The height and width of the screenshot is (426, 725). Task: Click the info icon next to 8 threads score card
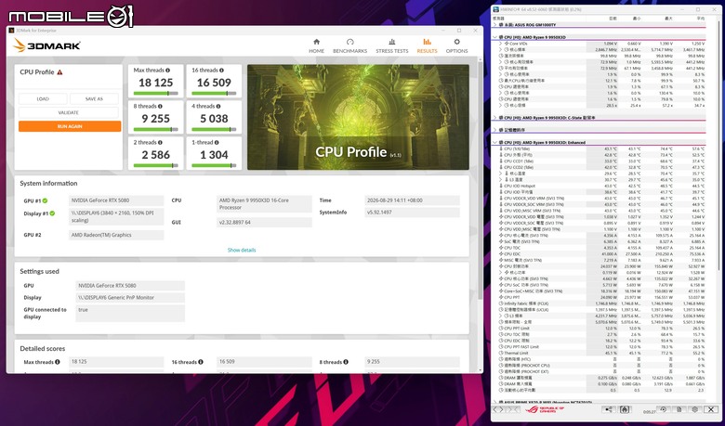tap(160, 106)
